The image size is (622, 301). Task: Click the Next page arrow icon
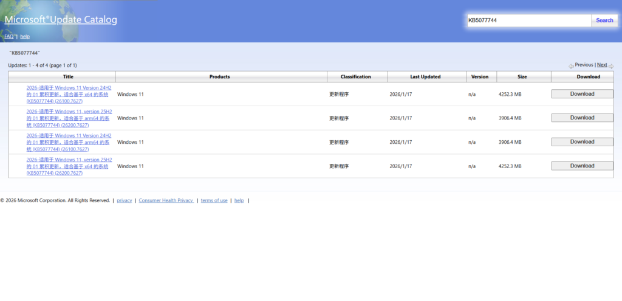tap(611, 66)
